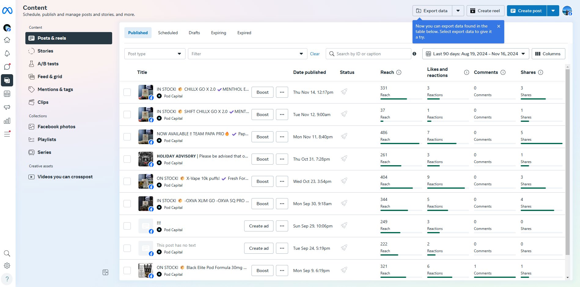
Task: Open the Last 90 days date range picker
Action: point(475,54)
